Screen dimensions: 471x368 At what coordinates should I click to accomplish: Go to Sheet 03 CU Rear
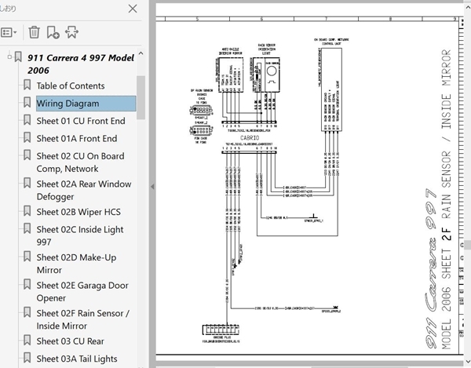(71, 341)
